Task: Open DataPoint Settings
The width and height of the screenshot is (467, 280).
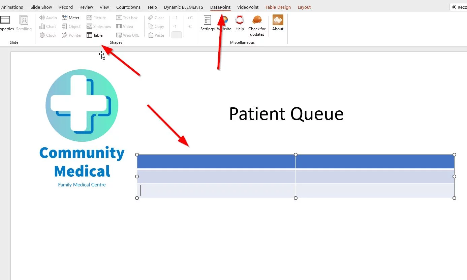Action: coord(207,23)
